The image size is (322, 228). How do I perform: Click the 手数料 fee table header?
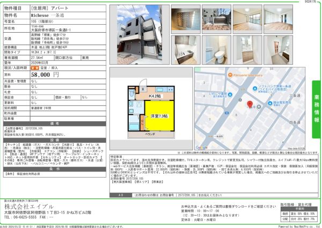coord(299,209)
